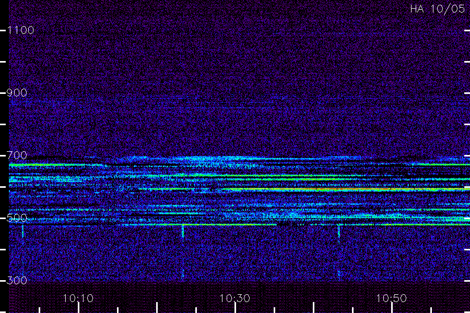Select the time tick below 10:30
The width and height of the screenshot is (470, 313).
coord(236,308)
